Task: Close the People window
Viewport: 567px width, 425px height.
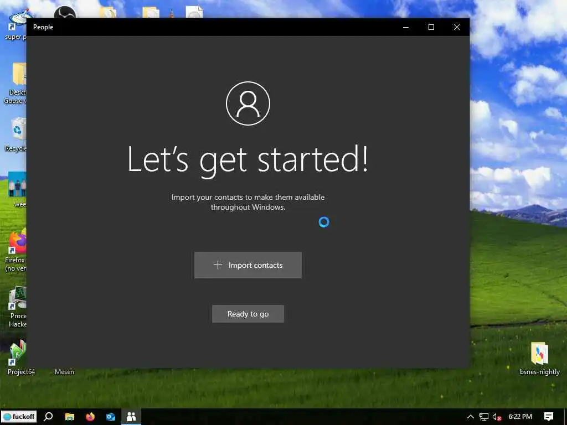Action: (457, 27)
